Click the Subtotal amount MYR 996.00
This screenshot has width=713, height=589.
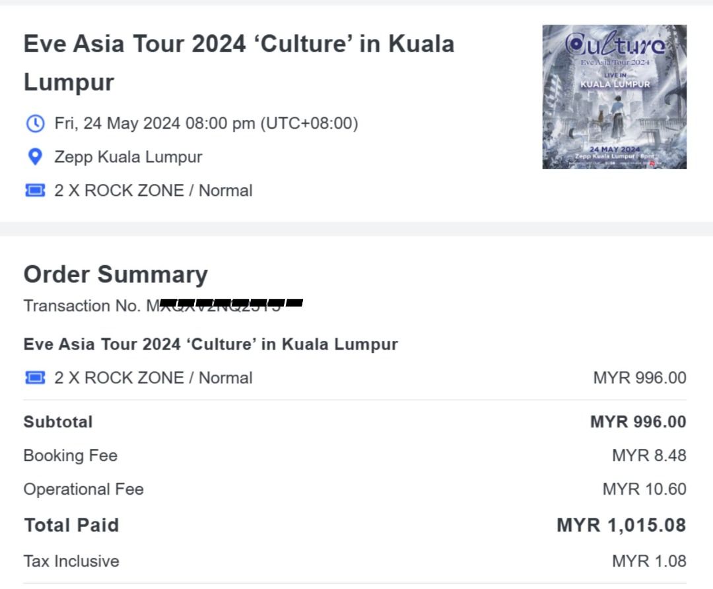click(638, 422)
